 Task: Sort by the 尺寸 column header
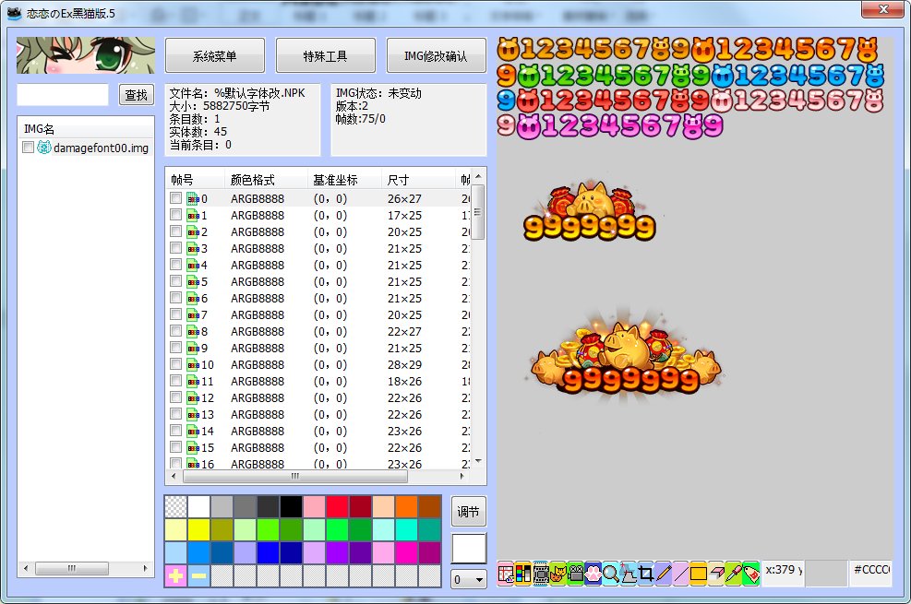[x=418, y=179]
